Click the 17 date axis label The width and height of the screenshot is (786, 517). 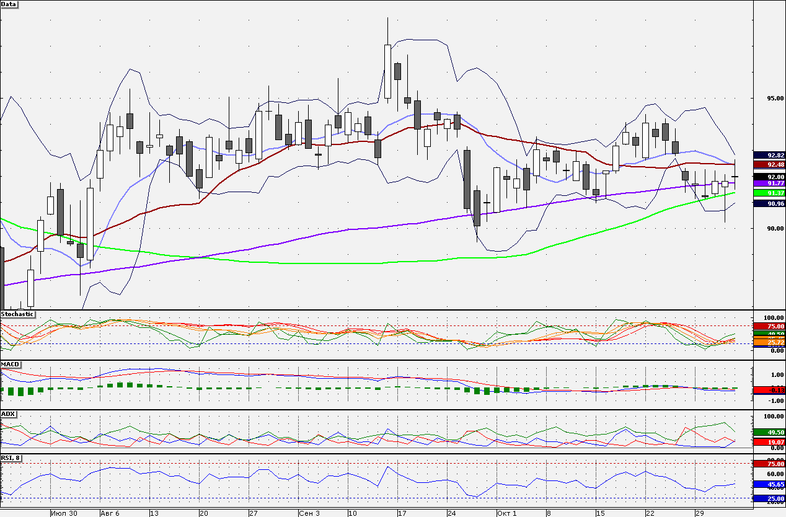click(x=402, y=513)
